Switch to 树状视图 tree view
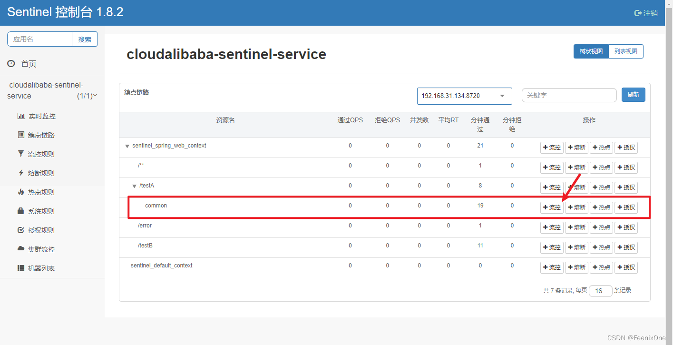Screen dimensions: 673x345 coord(591,51)
